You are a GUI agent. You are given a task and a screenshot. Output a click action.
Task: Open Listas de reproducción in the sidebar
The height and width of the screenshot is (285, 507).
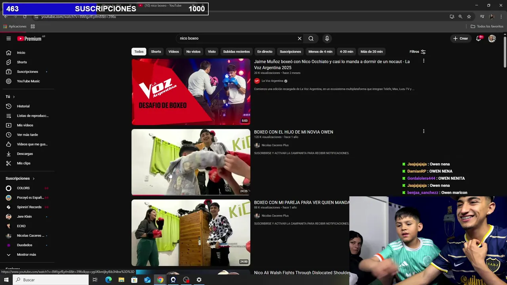(27, 116)
